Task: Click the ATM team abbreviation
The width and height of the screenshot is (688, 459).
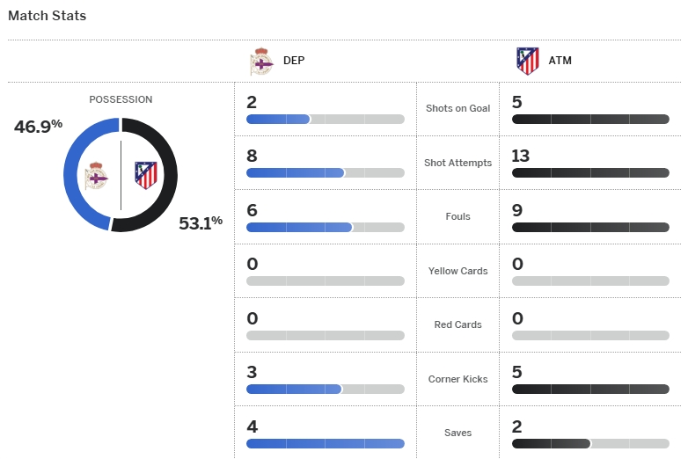Action: [x=560, y=62]
